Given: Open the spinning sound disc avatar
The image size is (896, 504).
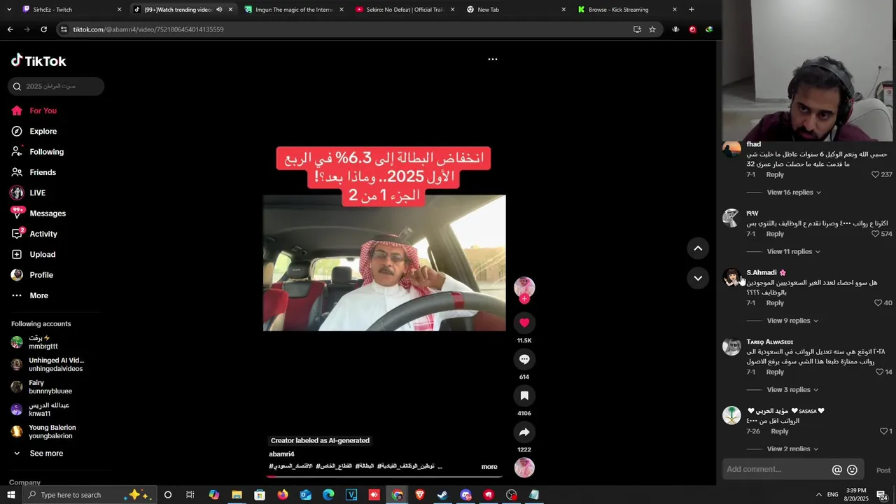Looking at the screenshot, I should tap(524, 468).
